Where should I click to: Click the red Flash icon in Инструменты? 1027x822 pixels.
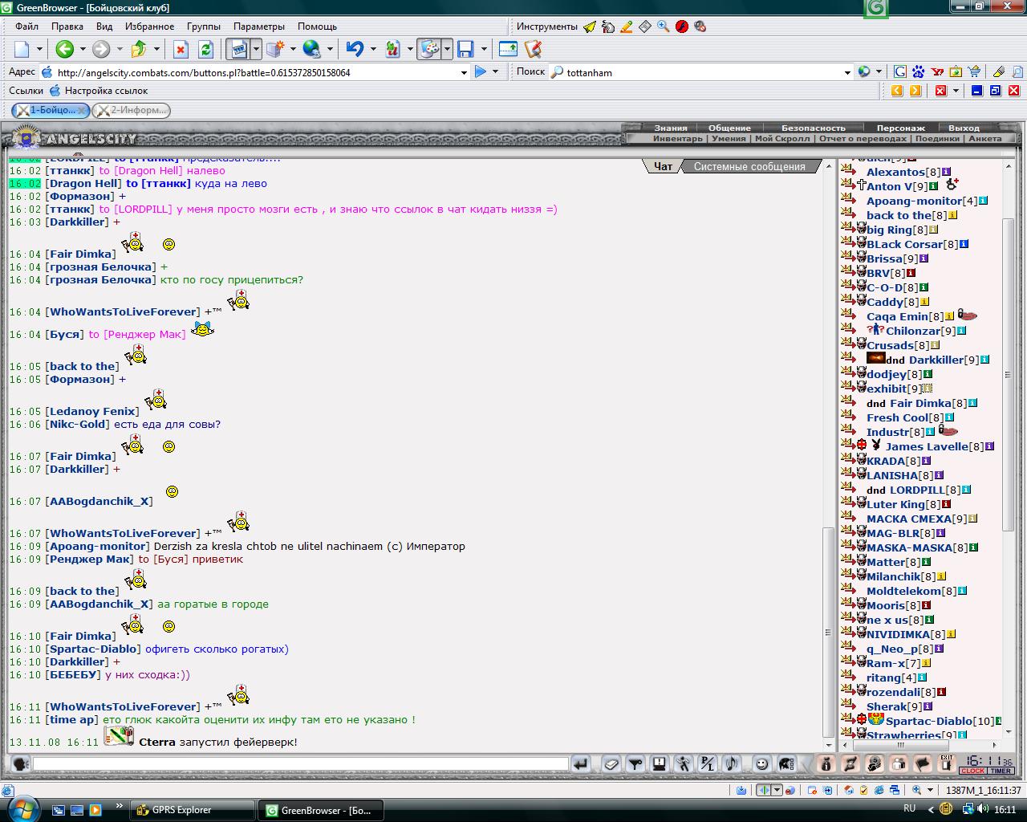pos(682,26)
